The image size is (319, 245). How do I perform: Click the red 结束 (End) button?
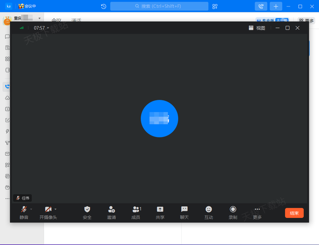[294, 213]
